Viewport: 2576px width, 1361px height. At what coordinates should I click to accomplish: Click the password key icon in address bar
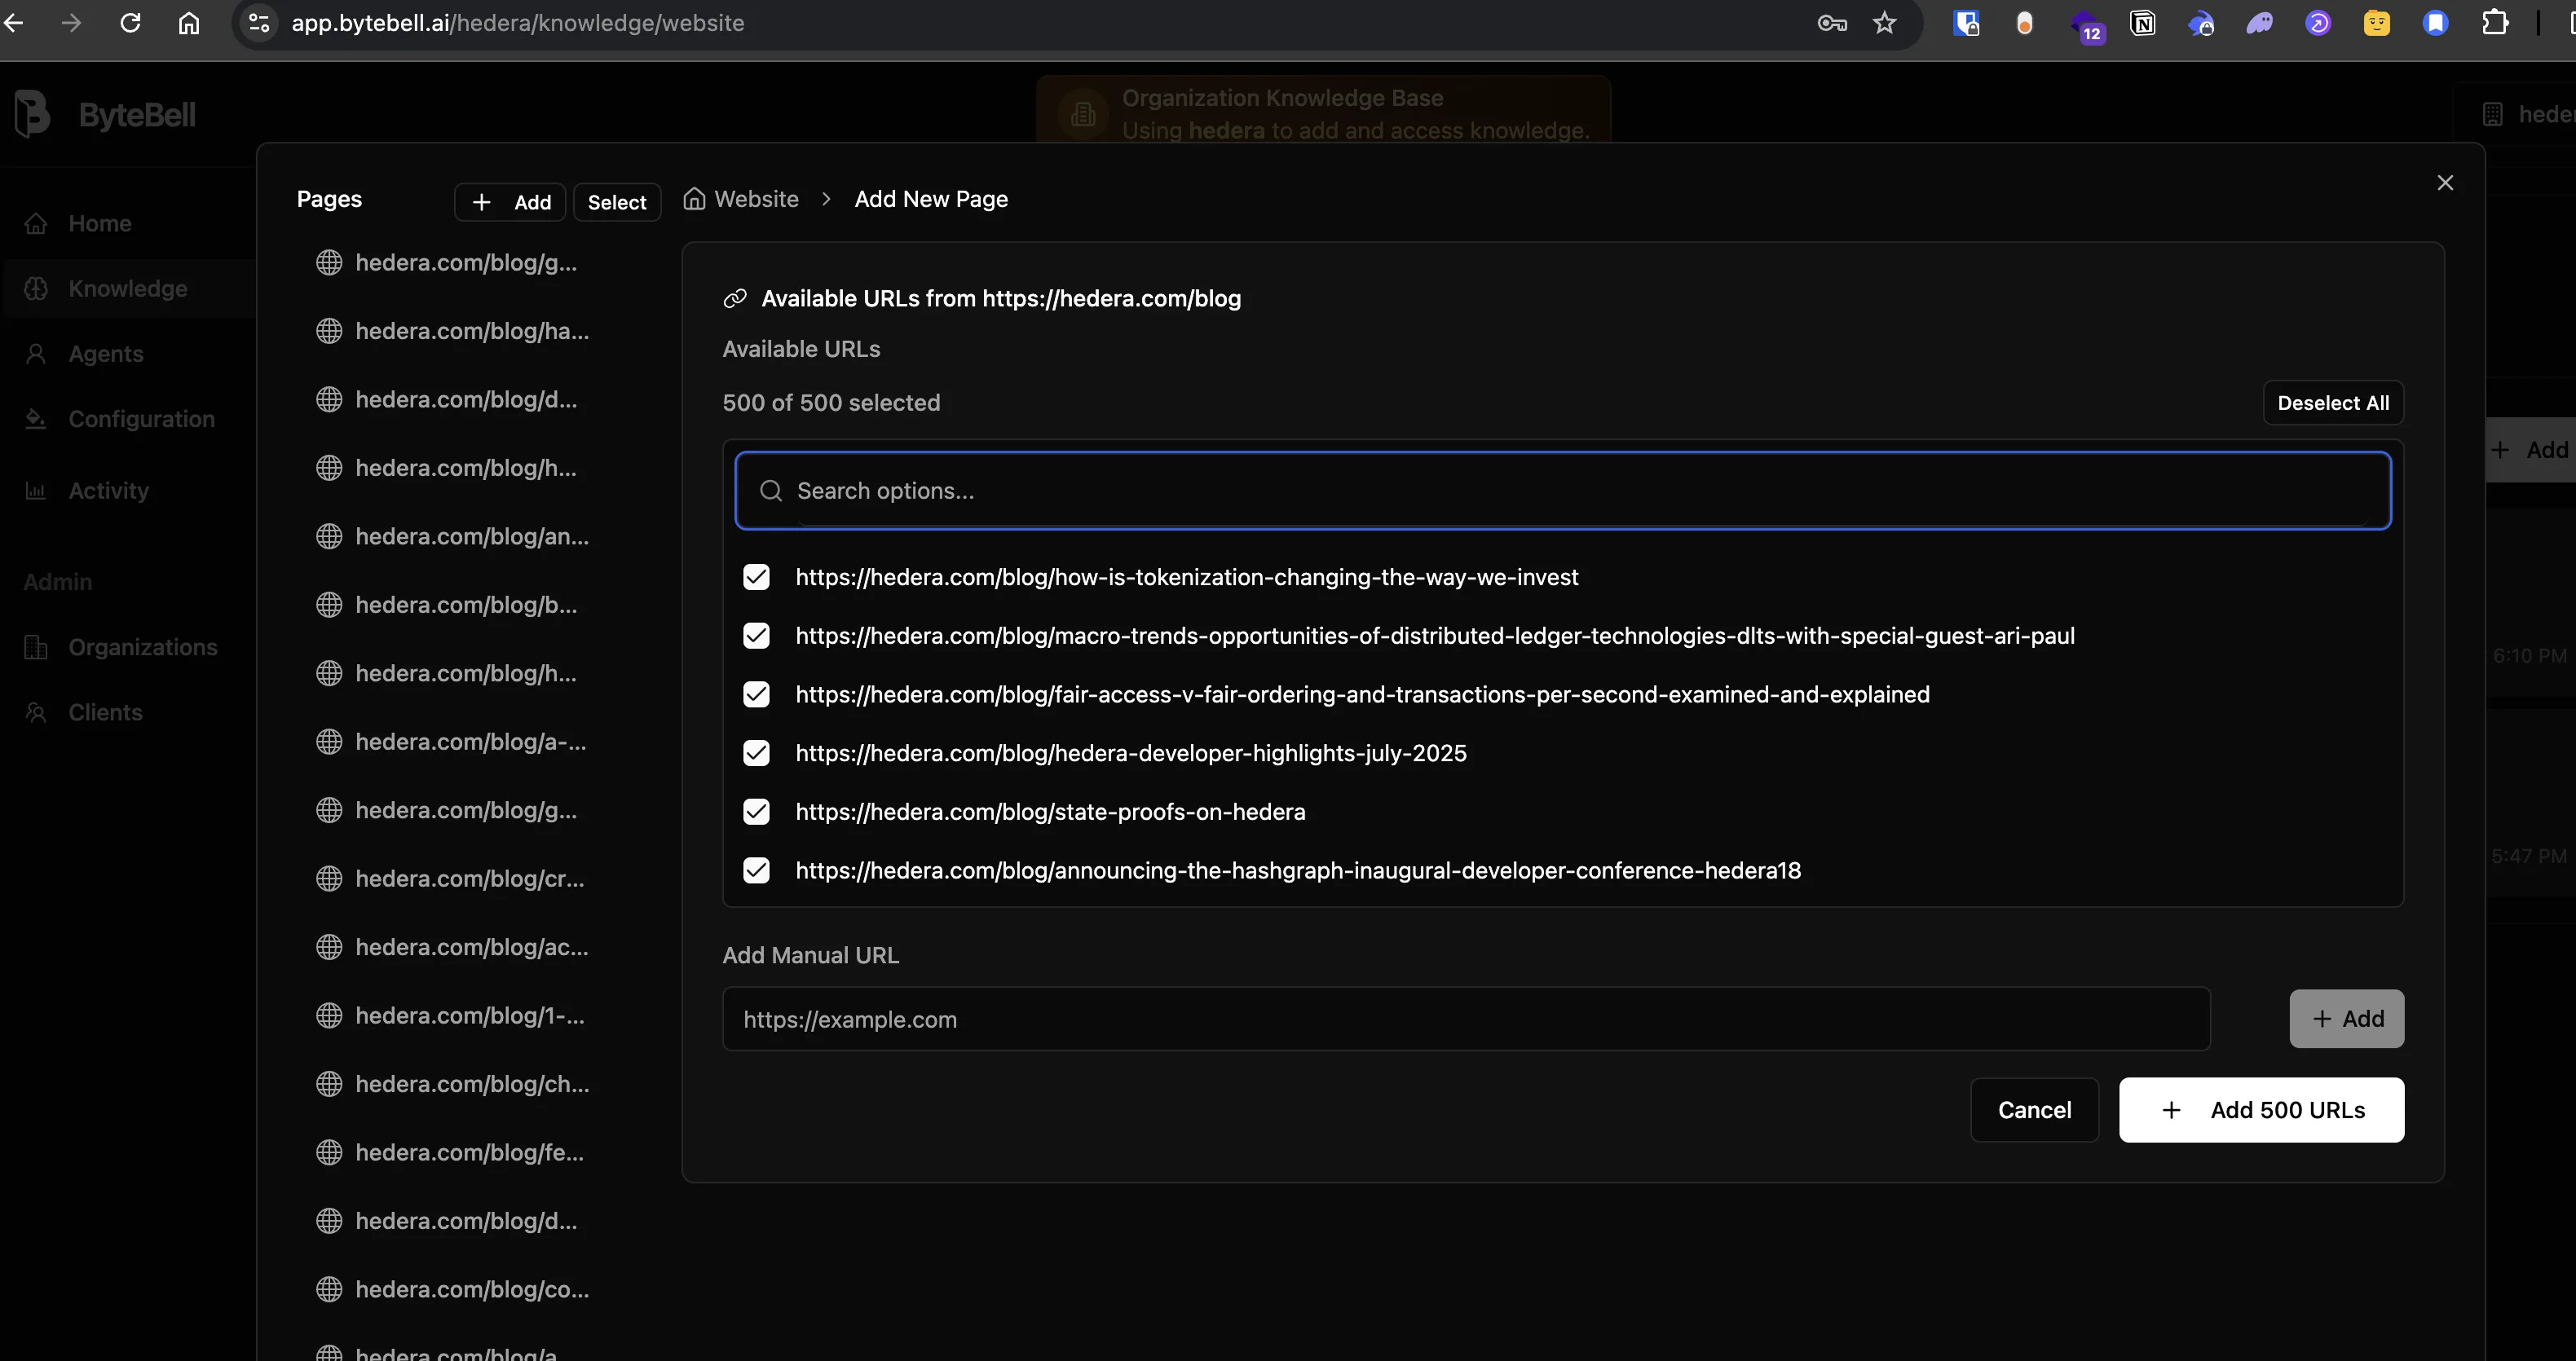[1831, 22]
